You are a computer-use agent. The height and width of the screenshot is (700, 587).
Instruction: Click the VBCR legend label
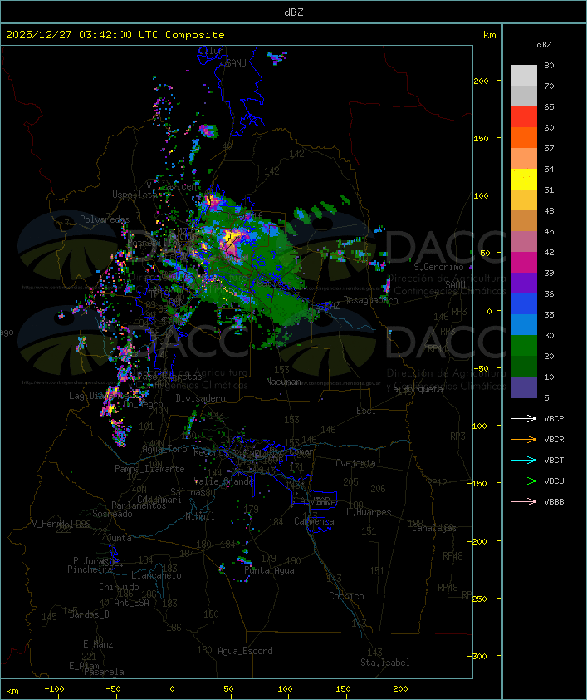coord(554,439)
